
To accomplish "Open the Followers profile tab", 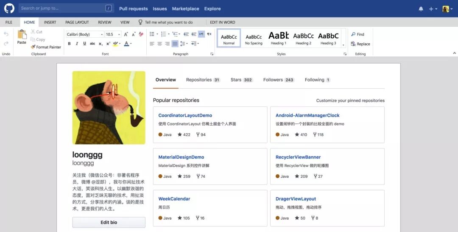I will point(279,80).
